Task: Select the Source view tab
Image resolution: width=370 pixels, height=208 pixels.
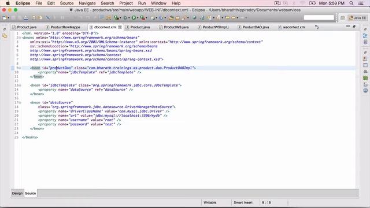Action: [31, 193]
